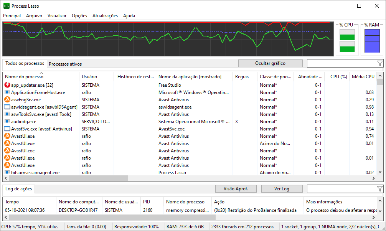
Task: Open the Atualizações menu
Action: 105,15
